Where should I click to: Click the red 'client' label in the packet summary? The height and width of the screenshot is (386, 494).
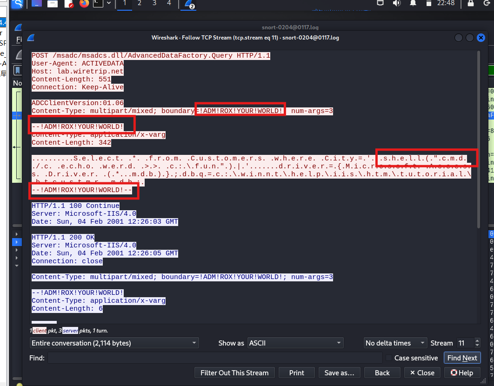(x=40, y=331)
